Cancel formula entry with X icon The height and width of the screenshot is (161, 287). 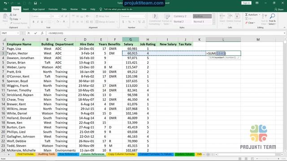pyautogui.click(x=29, y=33)
